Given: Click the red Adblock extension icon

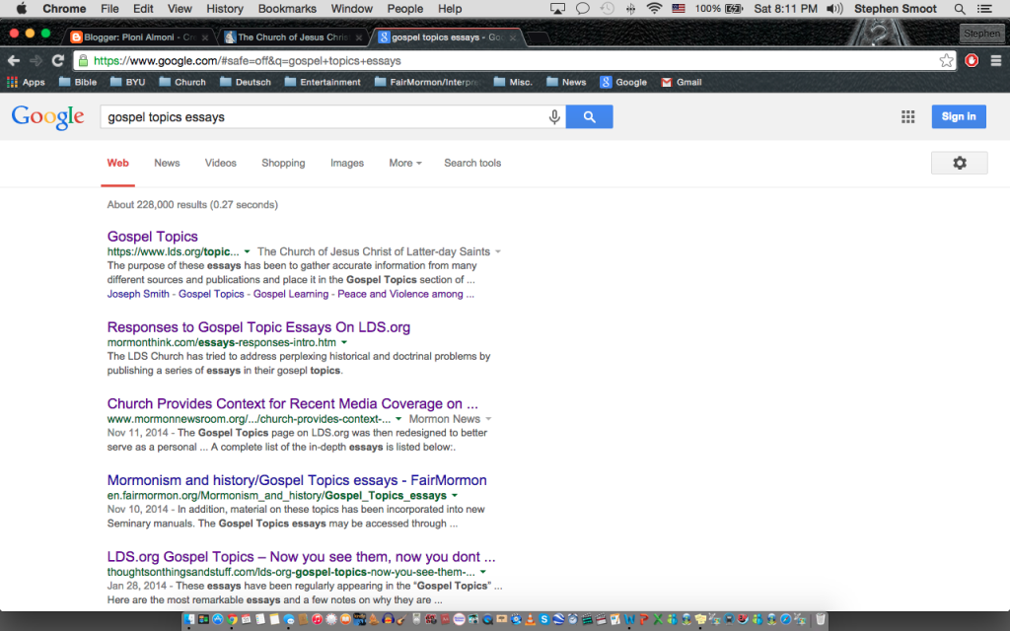Looking at the screenshot, I should (972, 60).
